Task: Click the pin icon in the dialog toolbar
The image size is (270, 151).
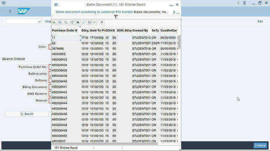Action: coord(102,22)
